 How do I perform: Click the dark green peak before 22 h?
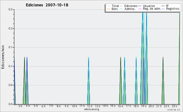[x=163, y=81]
